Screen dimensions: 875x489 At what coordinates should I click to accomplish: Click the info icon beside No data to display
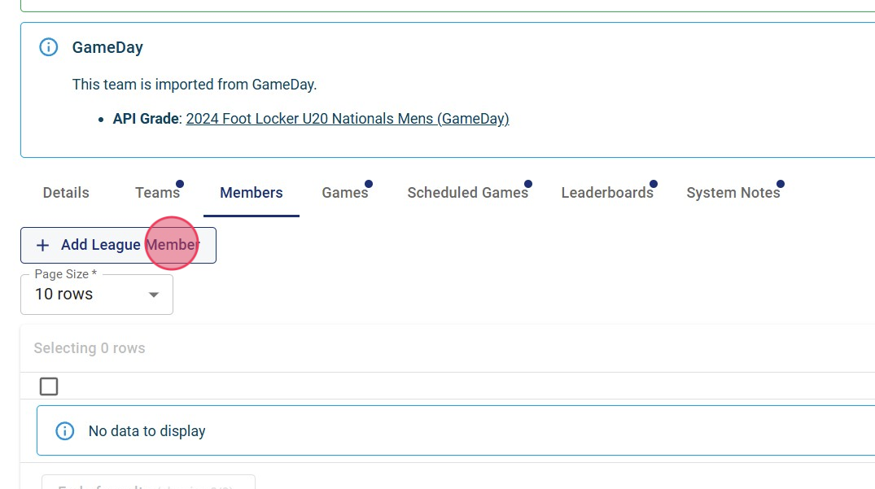tap(64, 431)
